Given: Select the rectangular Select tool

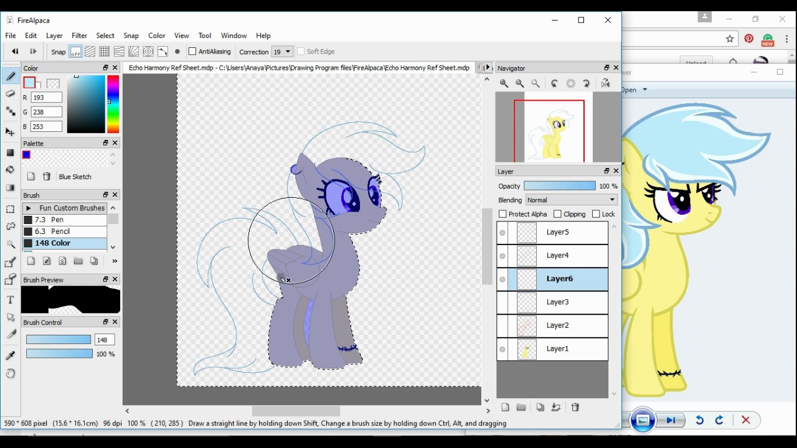Looking at the screenshot, I should 11,210.
